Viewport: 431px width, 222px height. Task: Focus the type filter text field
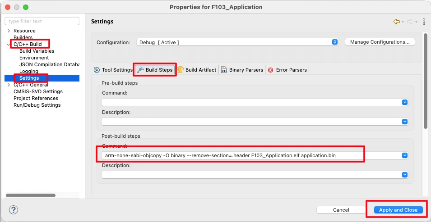tap(42, 21)
